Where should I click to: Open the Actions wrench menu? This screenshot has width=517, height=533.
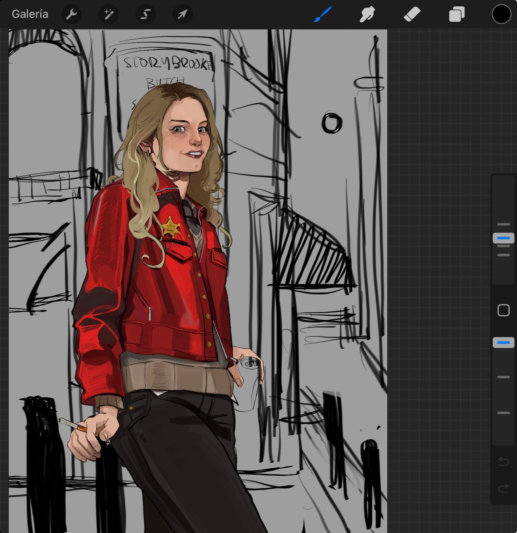pyautogui.click(x=71, y=15)
